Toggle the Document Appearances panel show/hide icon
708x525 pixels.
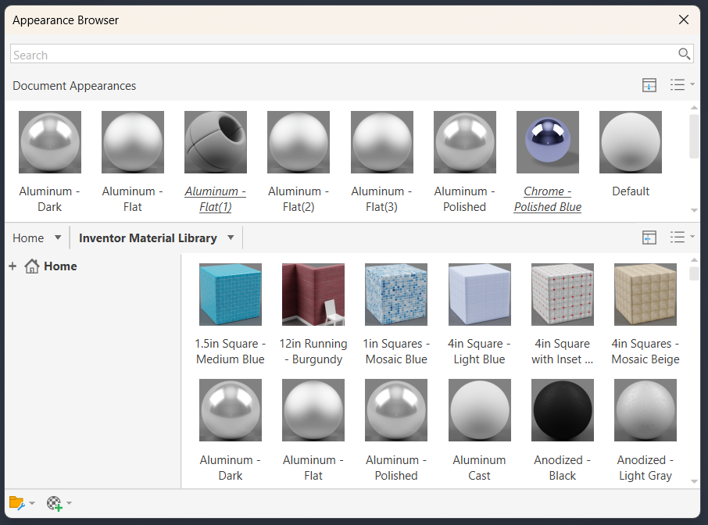point(649,85)
